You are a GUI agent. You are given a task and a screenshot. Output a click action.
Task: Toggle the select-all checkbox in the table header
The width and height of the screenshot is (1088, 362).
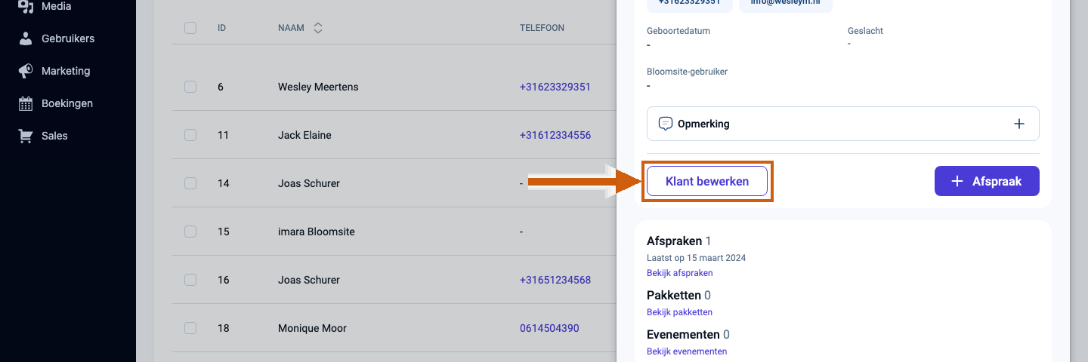coord(190,28)
